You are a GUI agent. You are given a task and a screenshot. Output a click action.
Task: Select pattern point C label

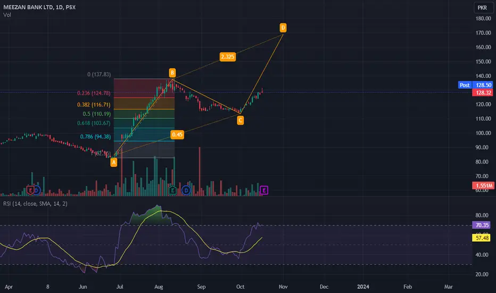tap(240, 120)
